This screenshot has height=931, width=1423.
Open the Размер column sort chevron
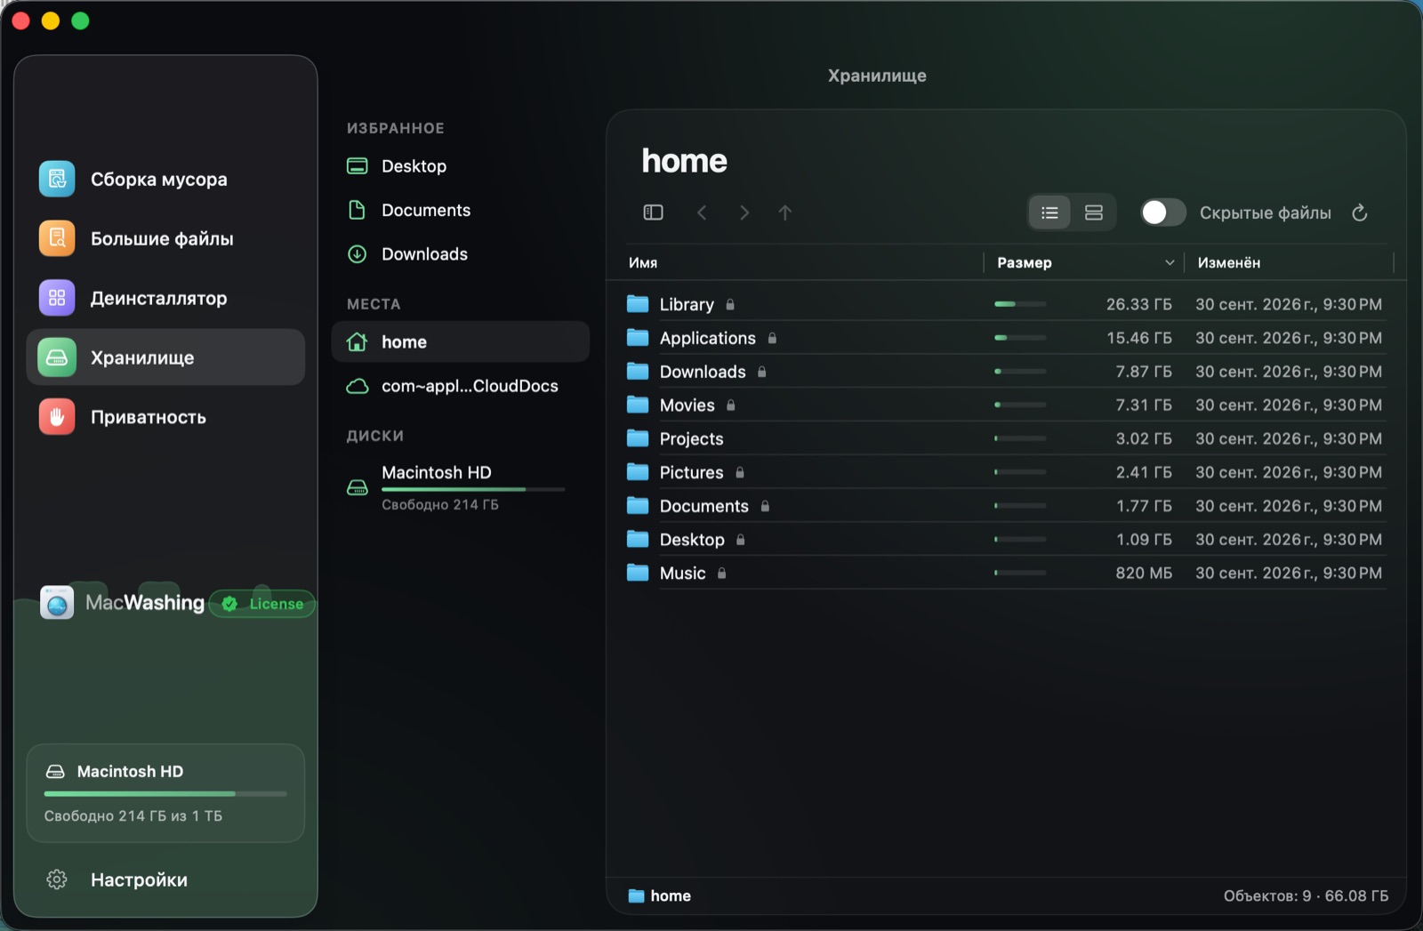tap(1170, 262)
